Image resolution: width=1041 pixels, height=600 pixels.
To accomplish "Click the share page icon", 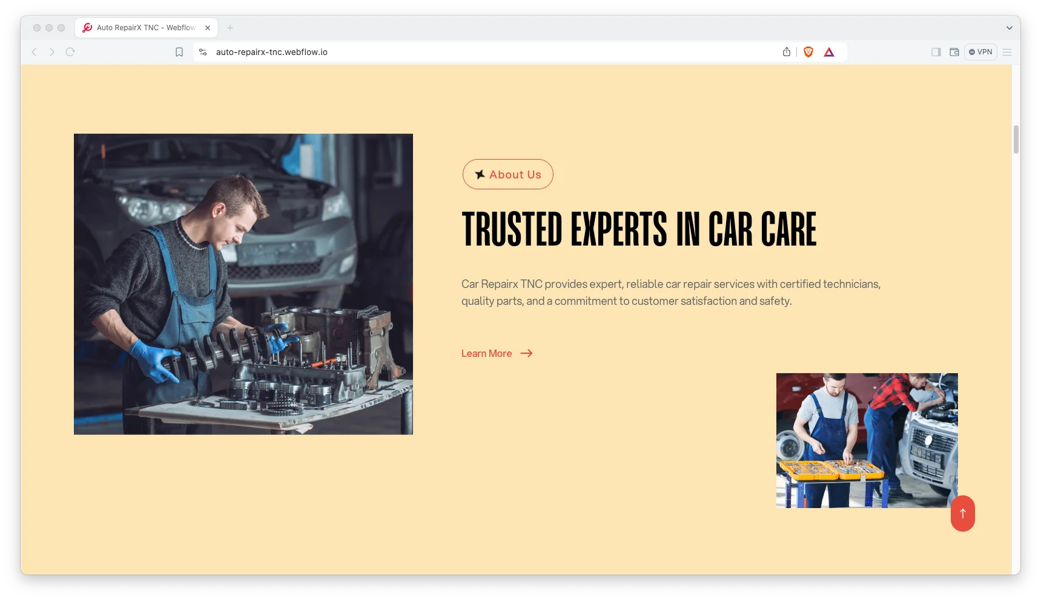I will [x=787, y=52].
